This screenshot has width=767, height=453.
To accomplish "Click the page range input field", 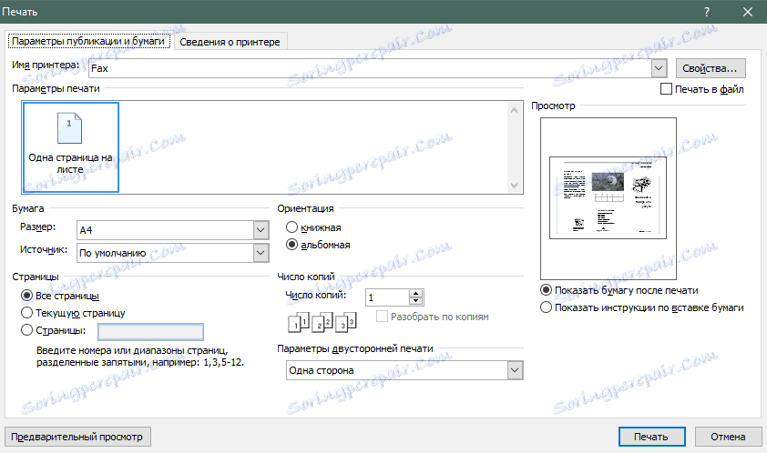I will click(150, 332).
